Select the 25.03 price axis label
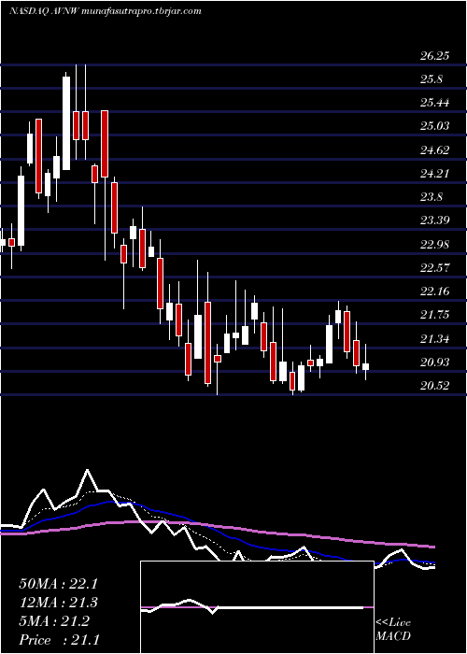 435,126
